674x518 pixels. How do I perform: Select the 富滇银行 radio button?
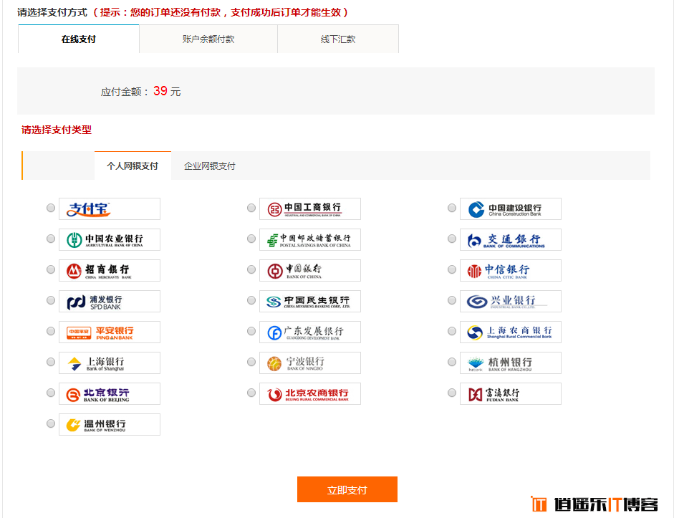coord(452,393)
